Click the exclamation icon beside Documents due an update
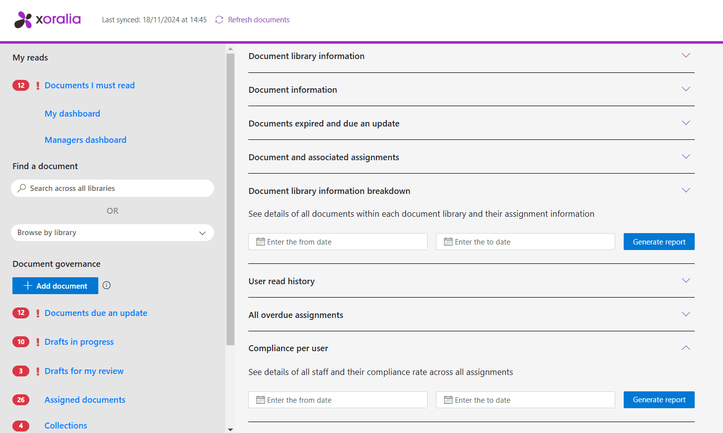 pos(38,313)
